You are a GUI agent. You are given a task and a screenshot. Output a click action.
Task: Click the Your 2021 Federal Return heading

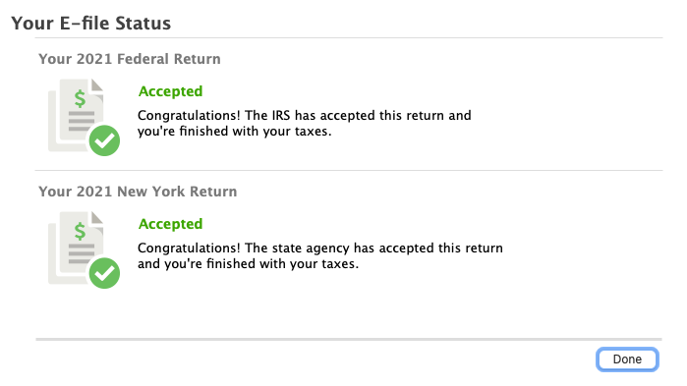pos(130,59)
